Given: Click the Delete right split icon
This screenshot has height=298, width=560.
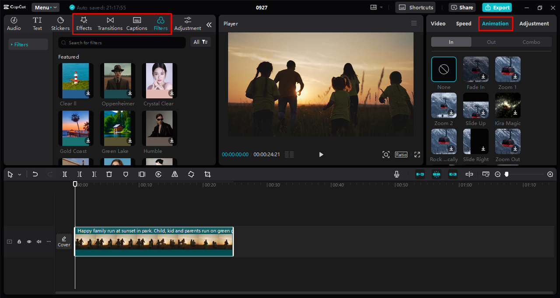Looking at the screenshot, I should pos(94,174).
